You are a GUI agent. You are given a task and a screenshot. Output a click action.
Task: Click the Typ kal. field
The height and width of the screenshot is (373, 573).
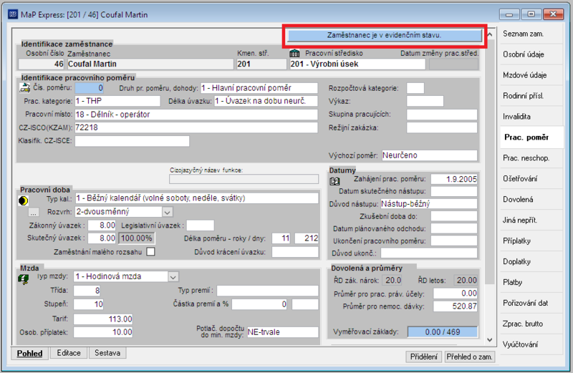coord(196,198)
